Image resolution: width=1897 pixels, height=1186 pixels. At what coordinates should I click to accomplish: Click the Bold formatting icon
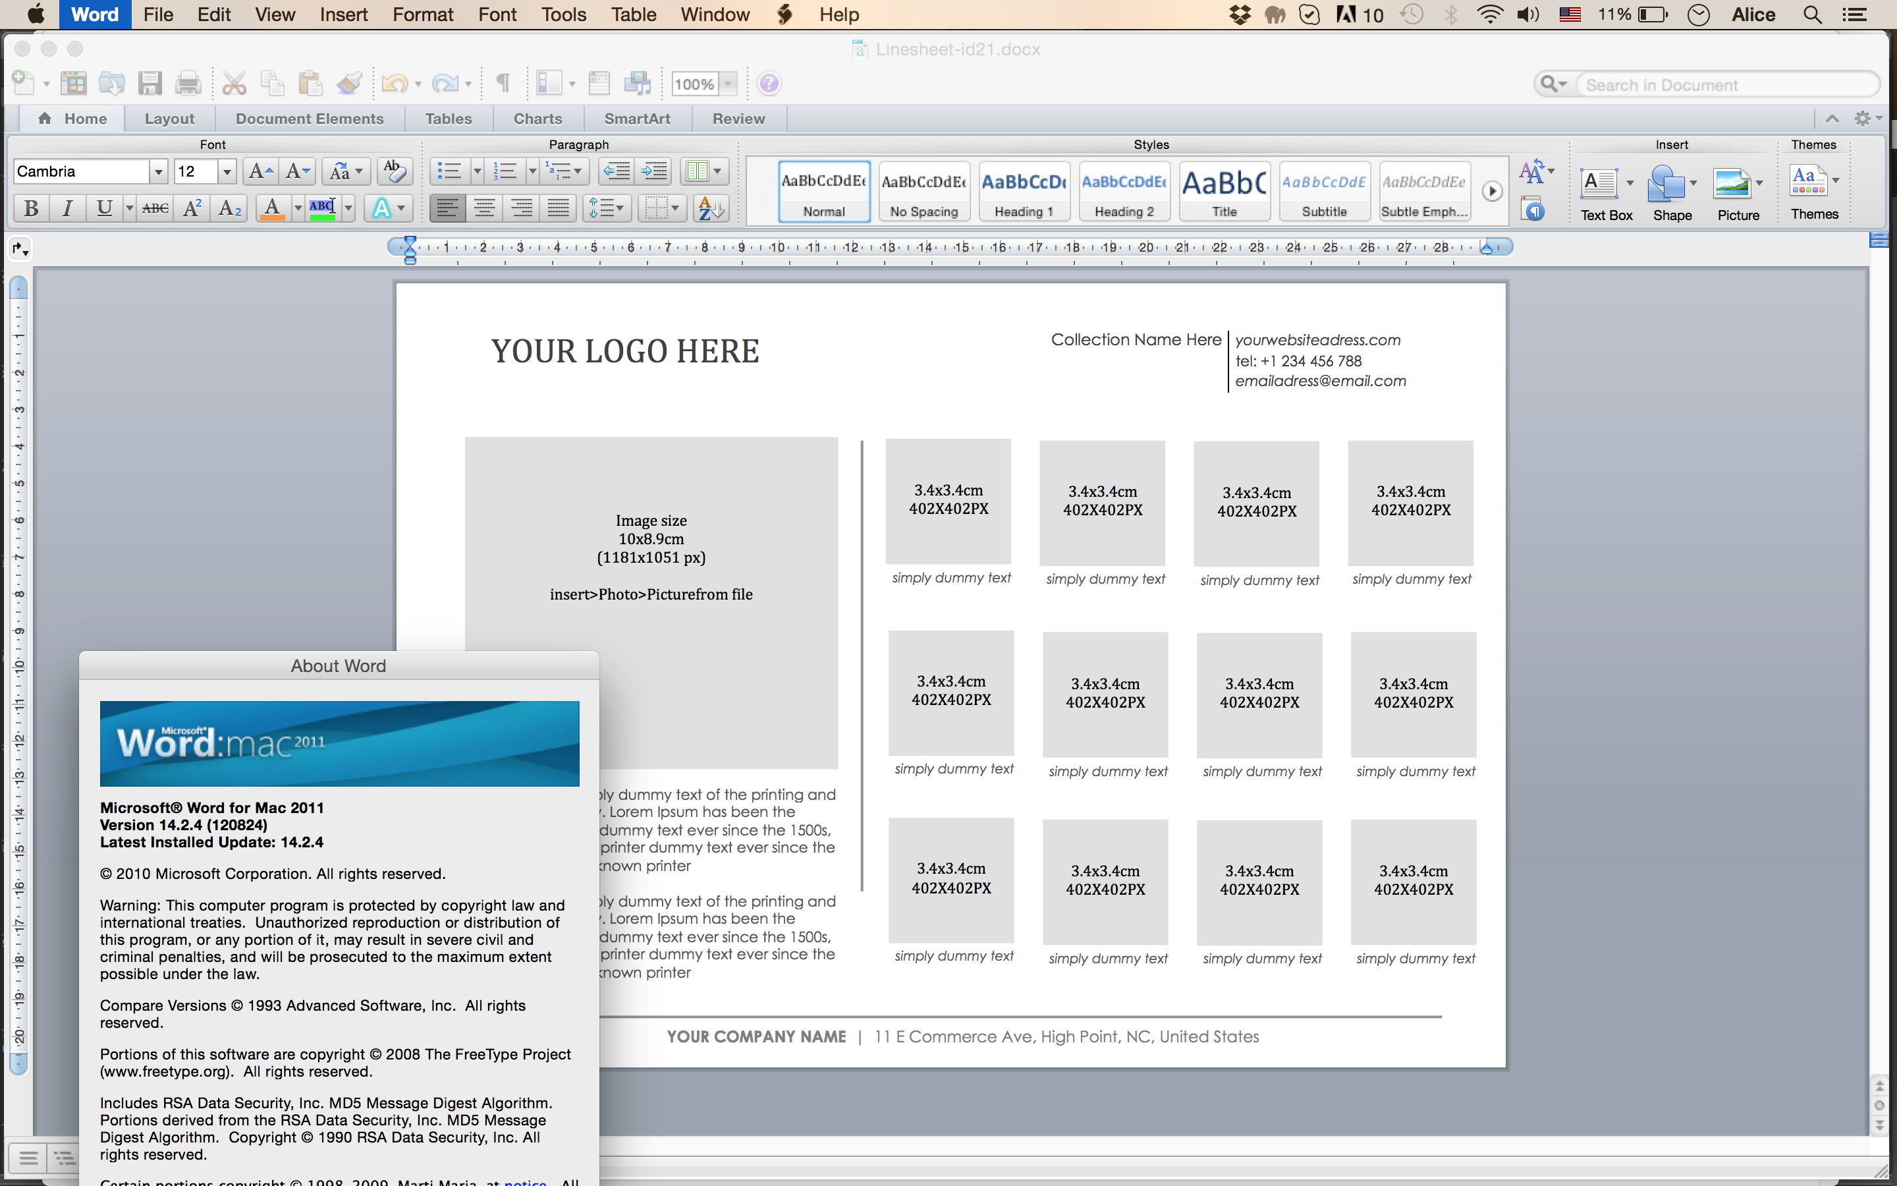pyautogui.click(x=29, y=208)
